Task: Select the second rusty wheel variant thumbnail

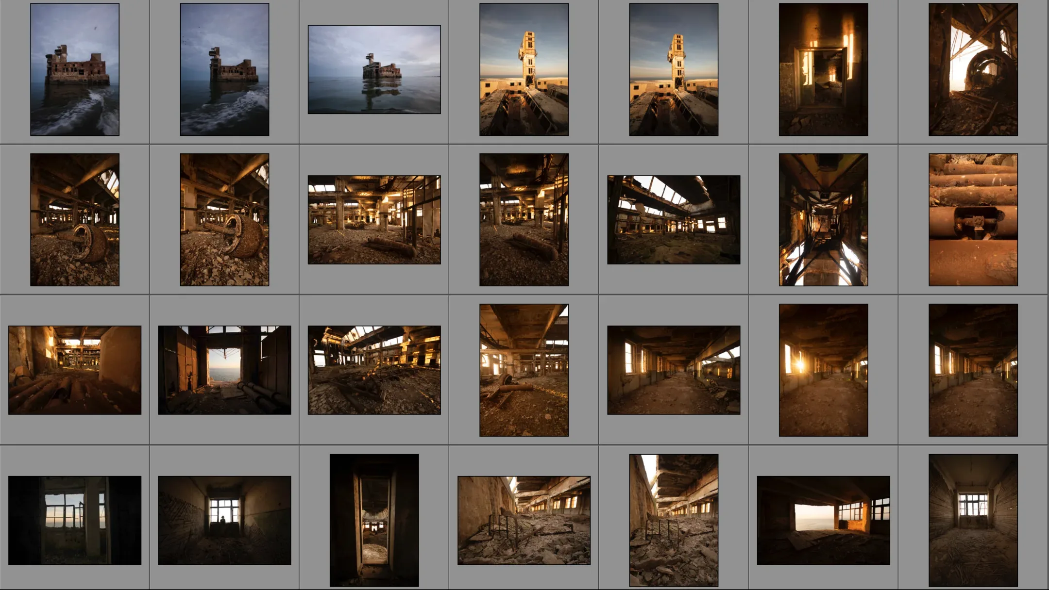Action: point(224,218)
